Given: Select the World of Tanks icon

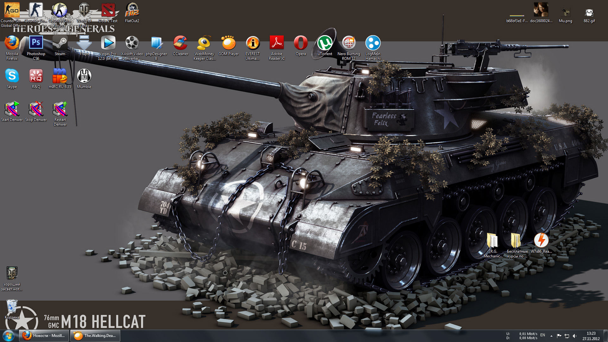Looking at the screenshot, I should pos(84,11).
